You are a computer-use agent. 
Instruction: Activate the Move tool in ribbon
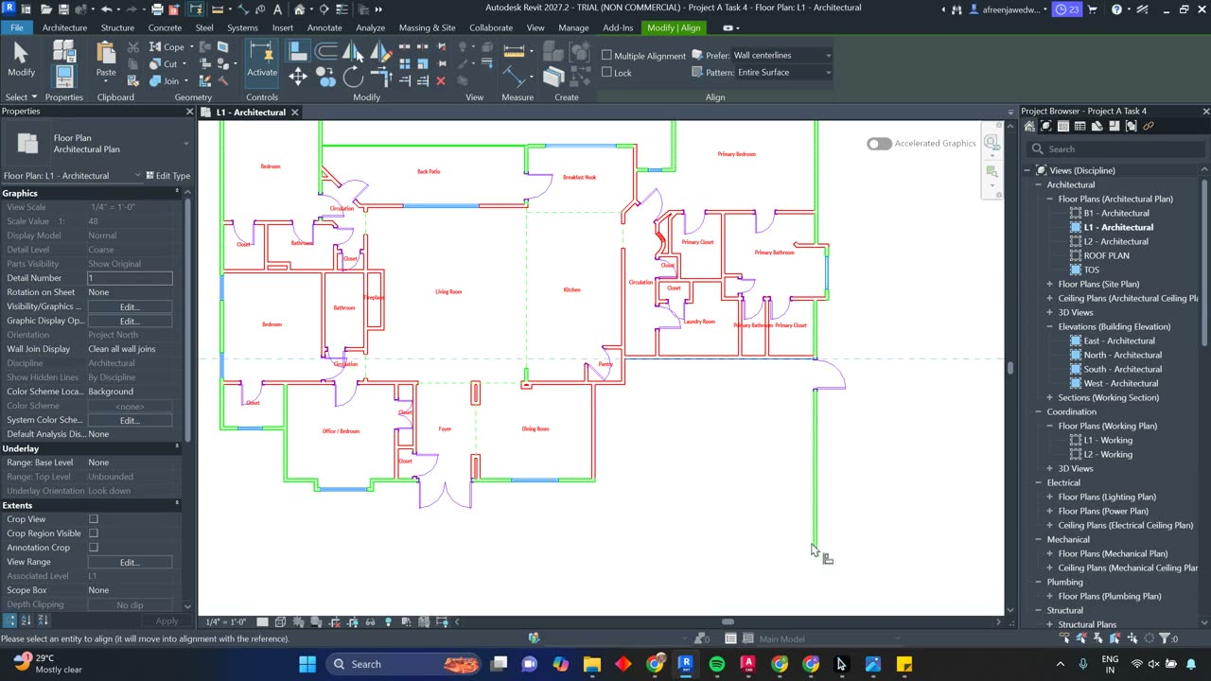pyautogui.click(x=297, y=77)
